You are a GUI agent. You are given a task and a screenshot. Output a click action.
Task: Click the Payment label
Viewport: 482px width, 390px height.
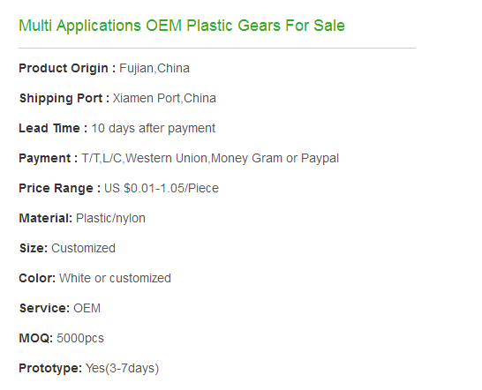tap(49, 158)
